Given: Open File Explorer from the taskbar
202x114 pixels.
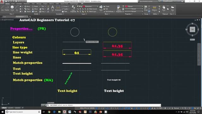Looking at the screenshot, I should 59,112.
